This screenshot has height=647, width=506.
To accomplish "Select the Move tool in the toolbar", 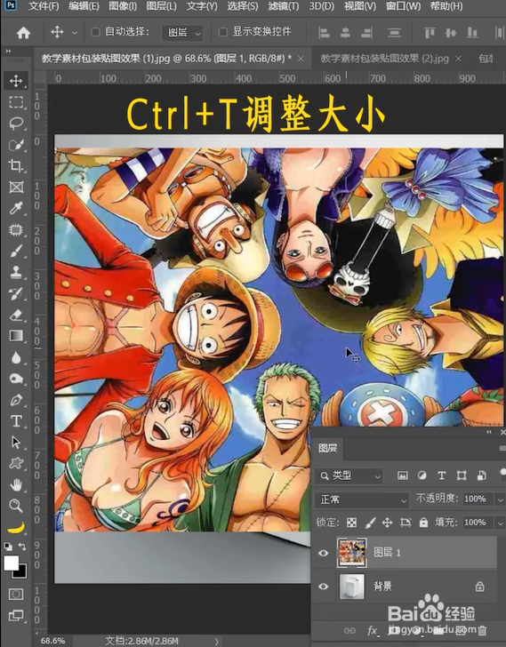I will [16, 81].
